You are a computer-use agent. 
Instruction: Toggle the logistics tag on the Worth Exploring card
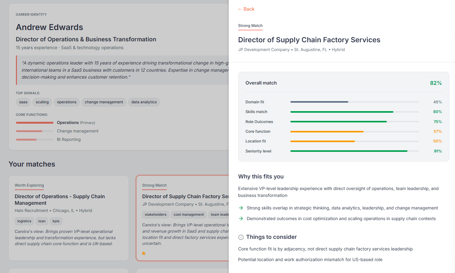tap(24, 221)
